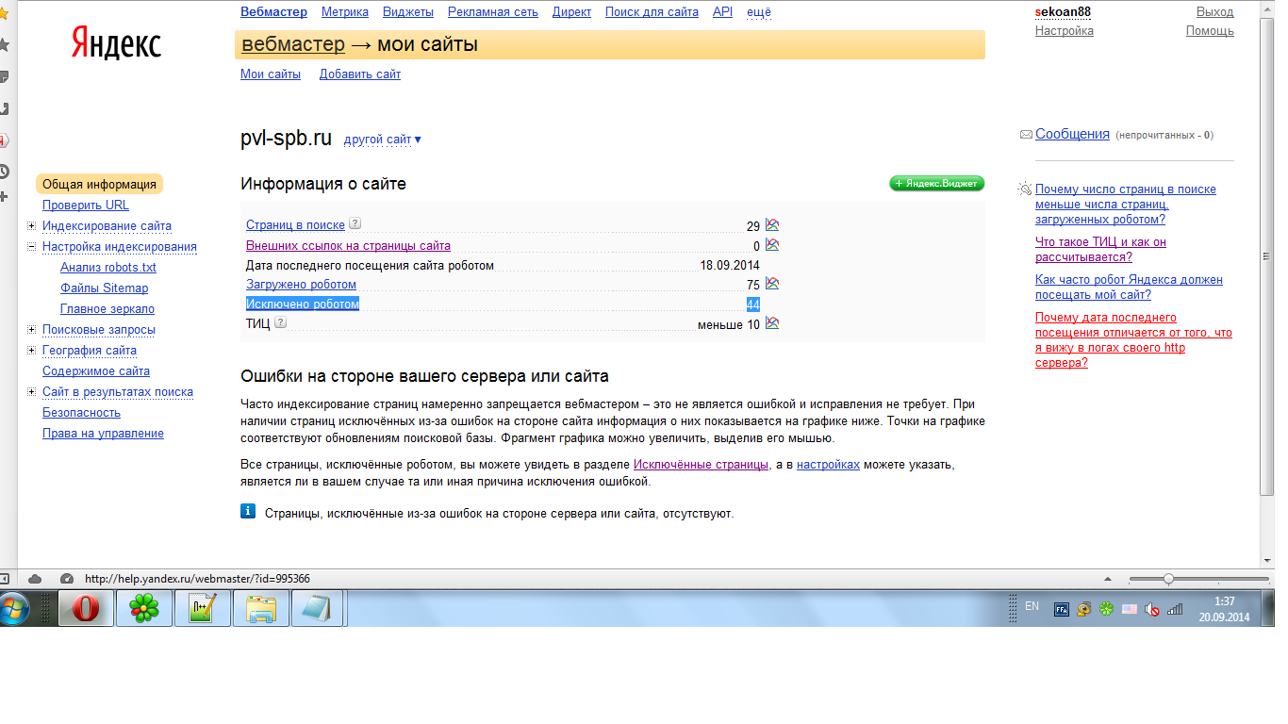The width and height of the screenshot is (1288, 724).
Task: Open Файлы Sitemap link
Action: [x=104, y=288]
